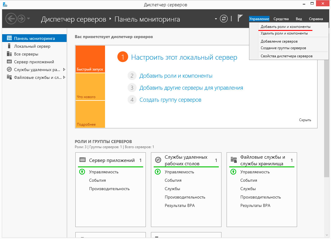Image resolution: width=331 pixels, height=239 pixels.
Task: Select the Что нового orange tile
Action: pyautogui.click(x=90, y=87)
